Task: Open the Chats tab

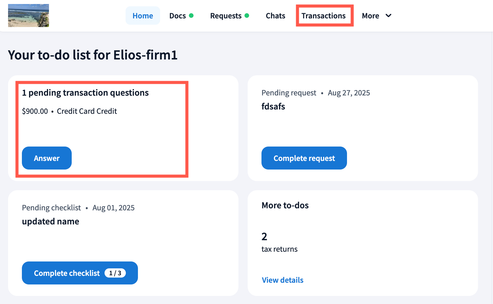Action: [x=275, y=16]
